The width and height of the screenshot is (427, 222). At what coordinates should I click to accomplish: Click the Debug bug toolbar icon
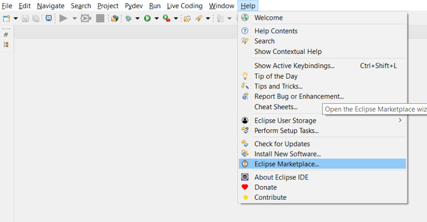pos(128,18)
